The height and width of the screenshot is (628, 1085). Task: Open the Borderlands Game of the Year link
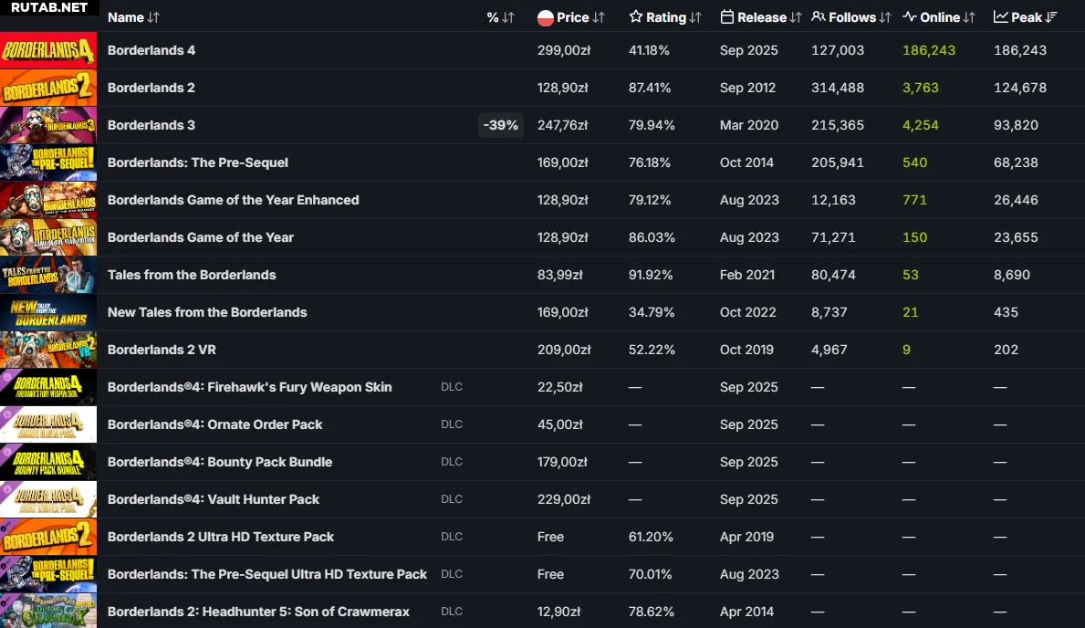click(x=201, y=237)
